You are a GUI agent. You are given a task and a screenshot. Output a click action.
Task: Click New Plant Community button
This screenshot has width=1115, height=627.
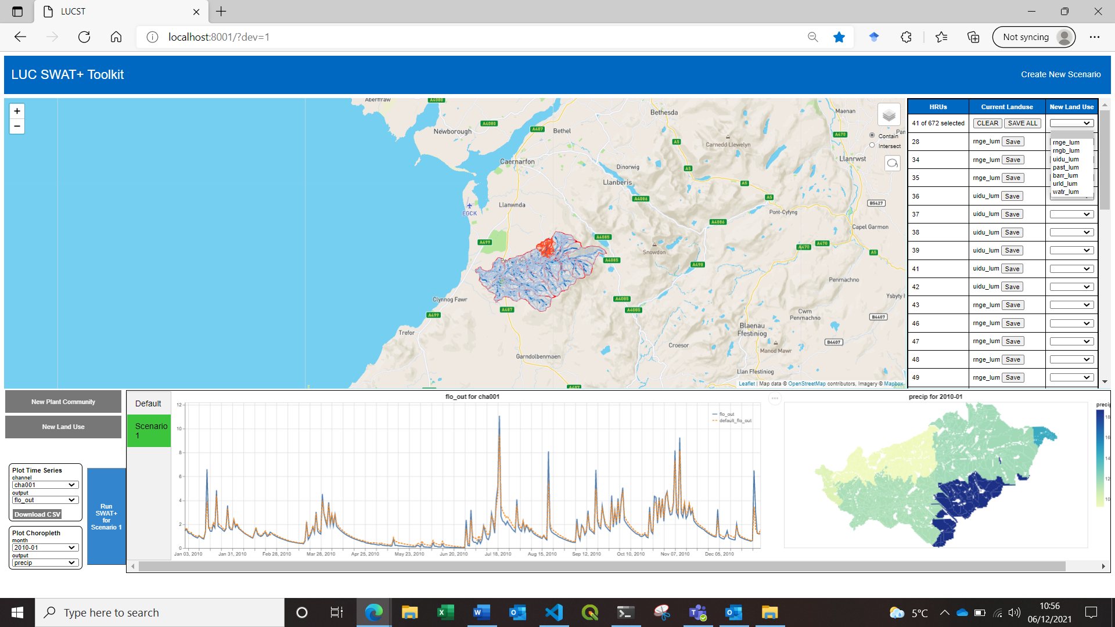(63, 402)
